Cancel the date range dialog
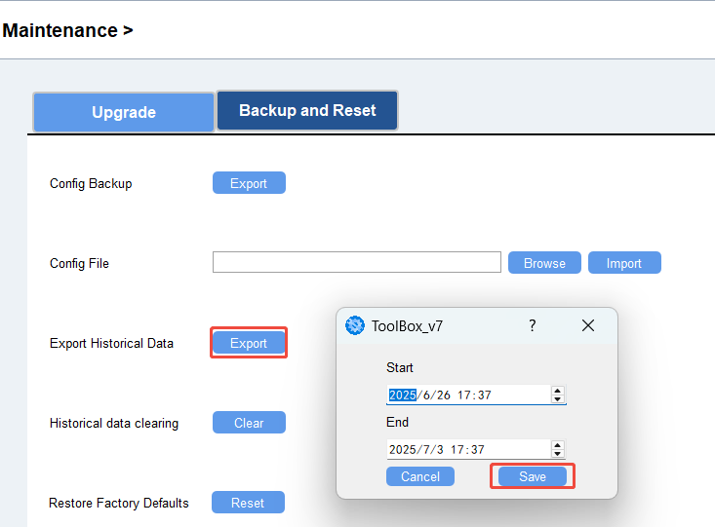The height and width of the screenshot is (527, 715). [x=420, y=476]
